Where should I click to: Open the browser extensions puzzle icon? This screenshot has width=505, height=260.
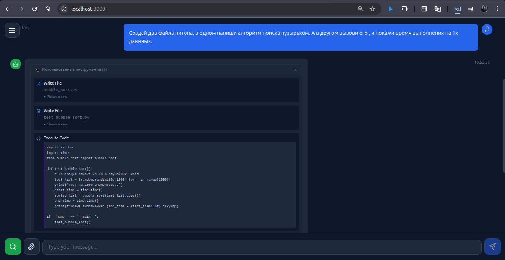pyautogui.click(x=404, y=9)
